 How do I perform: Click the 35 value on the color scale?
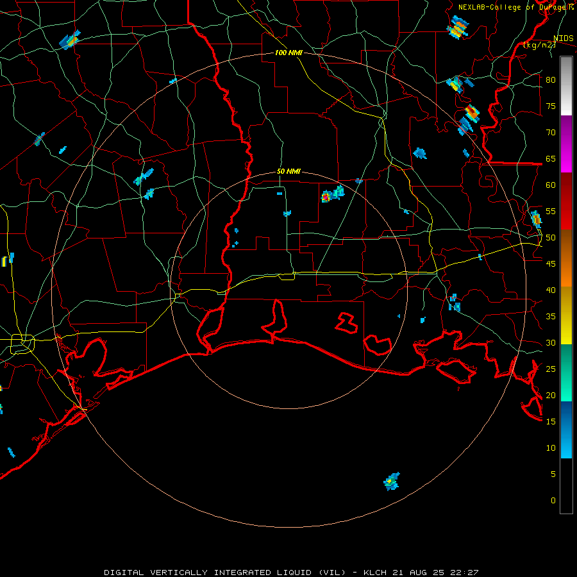click(x=551, y=317)
